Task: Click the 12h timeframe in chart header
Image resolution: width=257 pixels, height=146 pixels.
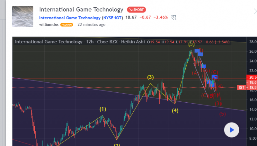Action: pos(90,42)
